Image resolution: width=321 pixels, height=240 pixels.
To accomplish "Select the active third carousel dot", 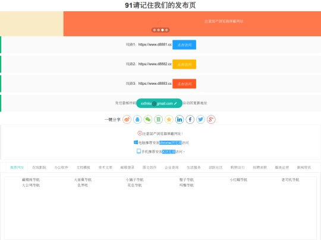I will 162,30.
